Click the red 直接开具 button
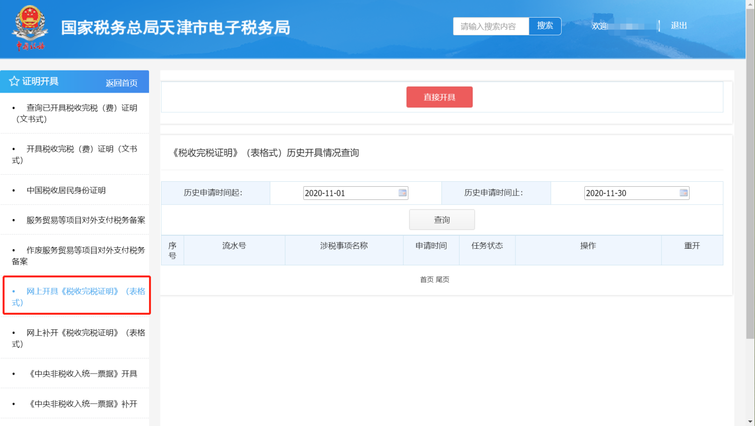Image resolution: width=755 pixels, height=426 pixels. pyautogui.click(x=439, y=97)
